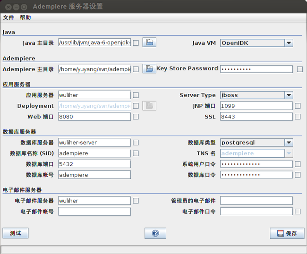Expand the Java VM OpenJDK dropdown
Screen dimensions: 307x254
[289, 43]
